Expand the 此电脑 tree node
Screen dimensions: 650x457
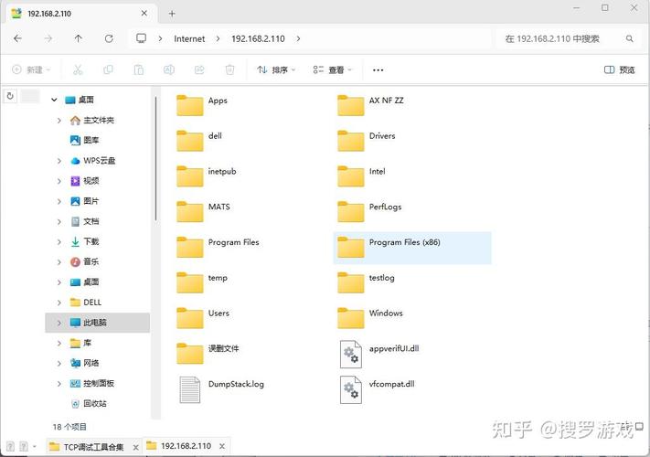click(59, 323)
